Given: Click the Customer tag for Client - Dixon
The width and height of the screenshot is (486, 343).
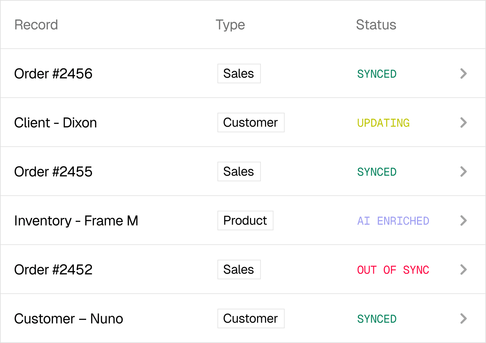Looking at the screenshot, I should 251,122.
